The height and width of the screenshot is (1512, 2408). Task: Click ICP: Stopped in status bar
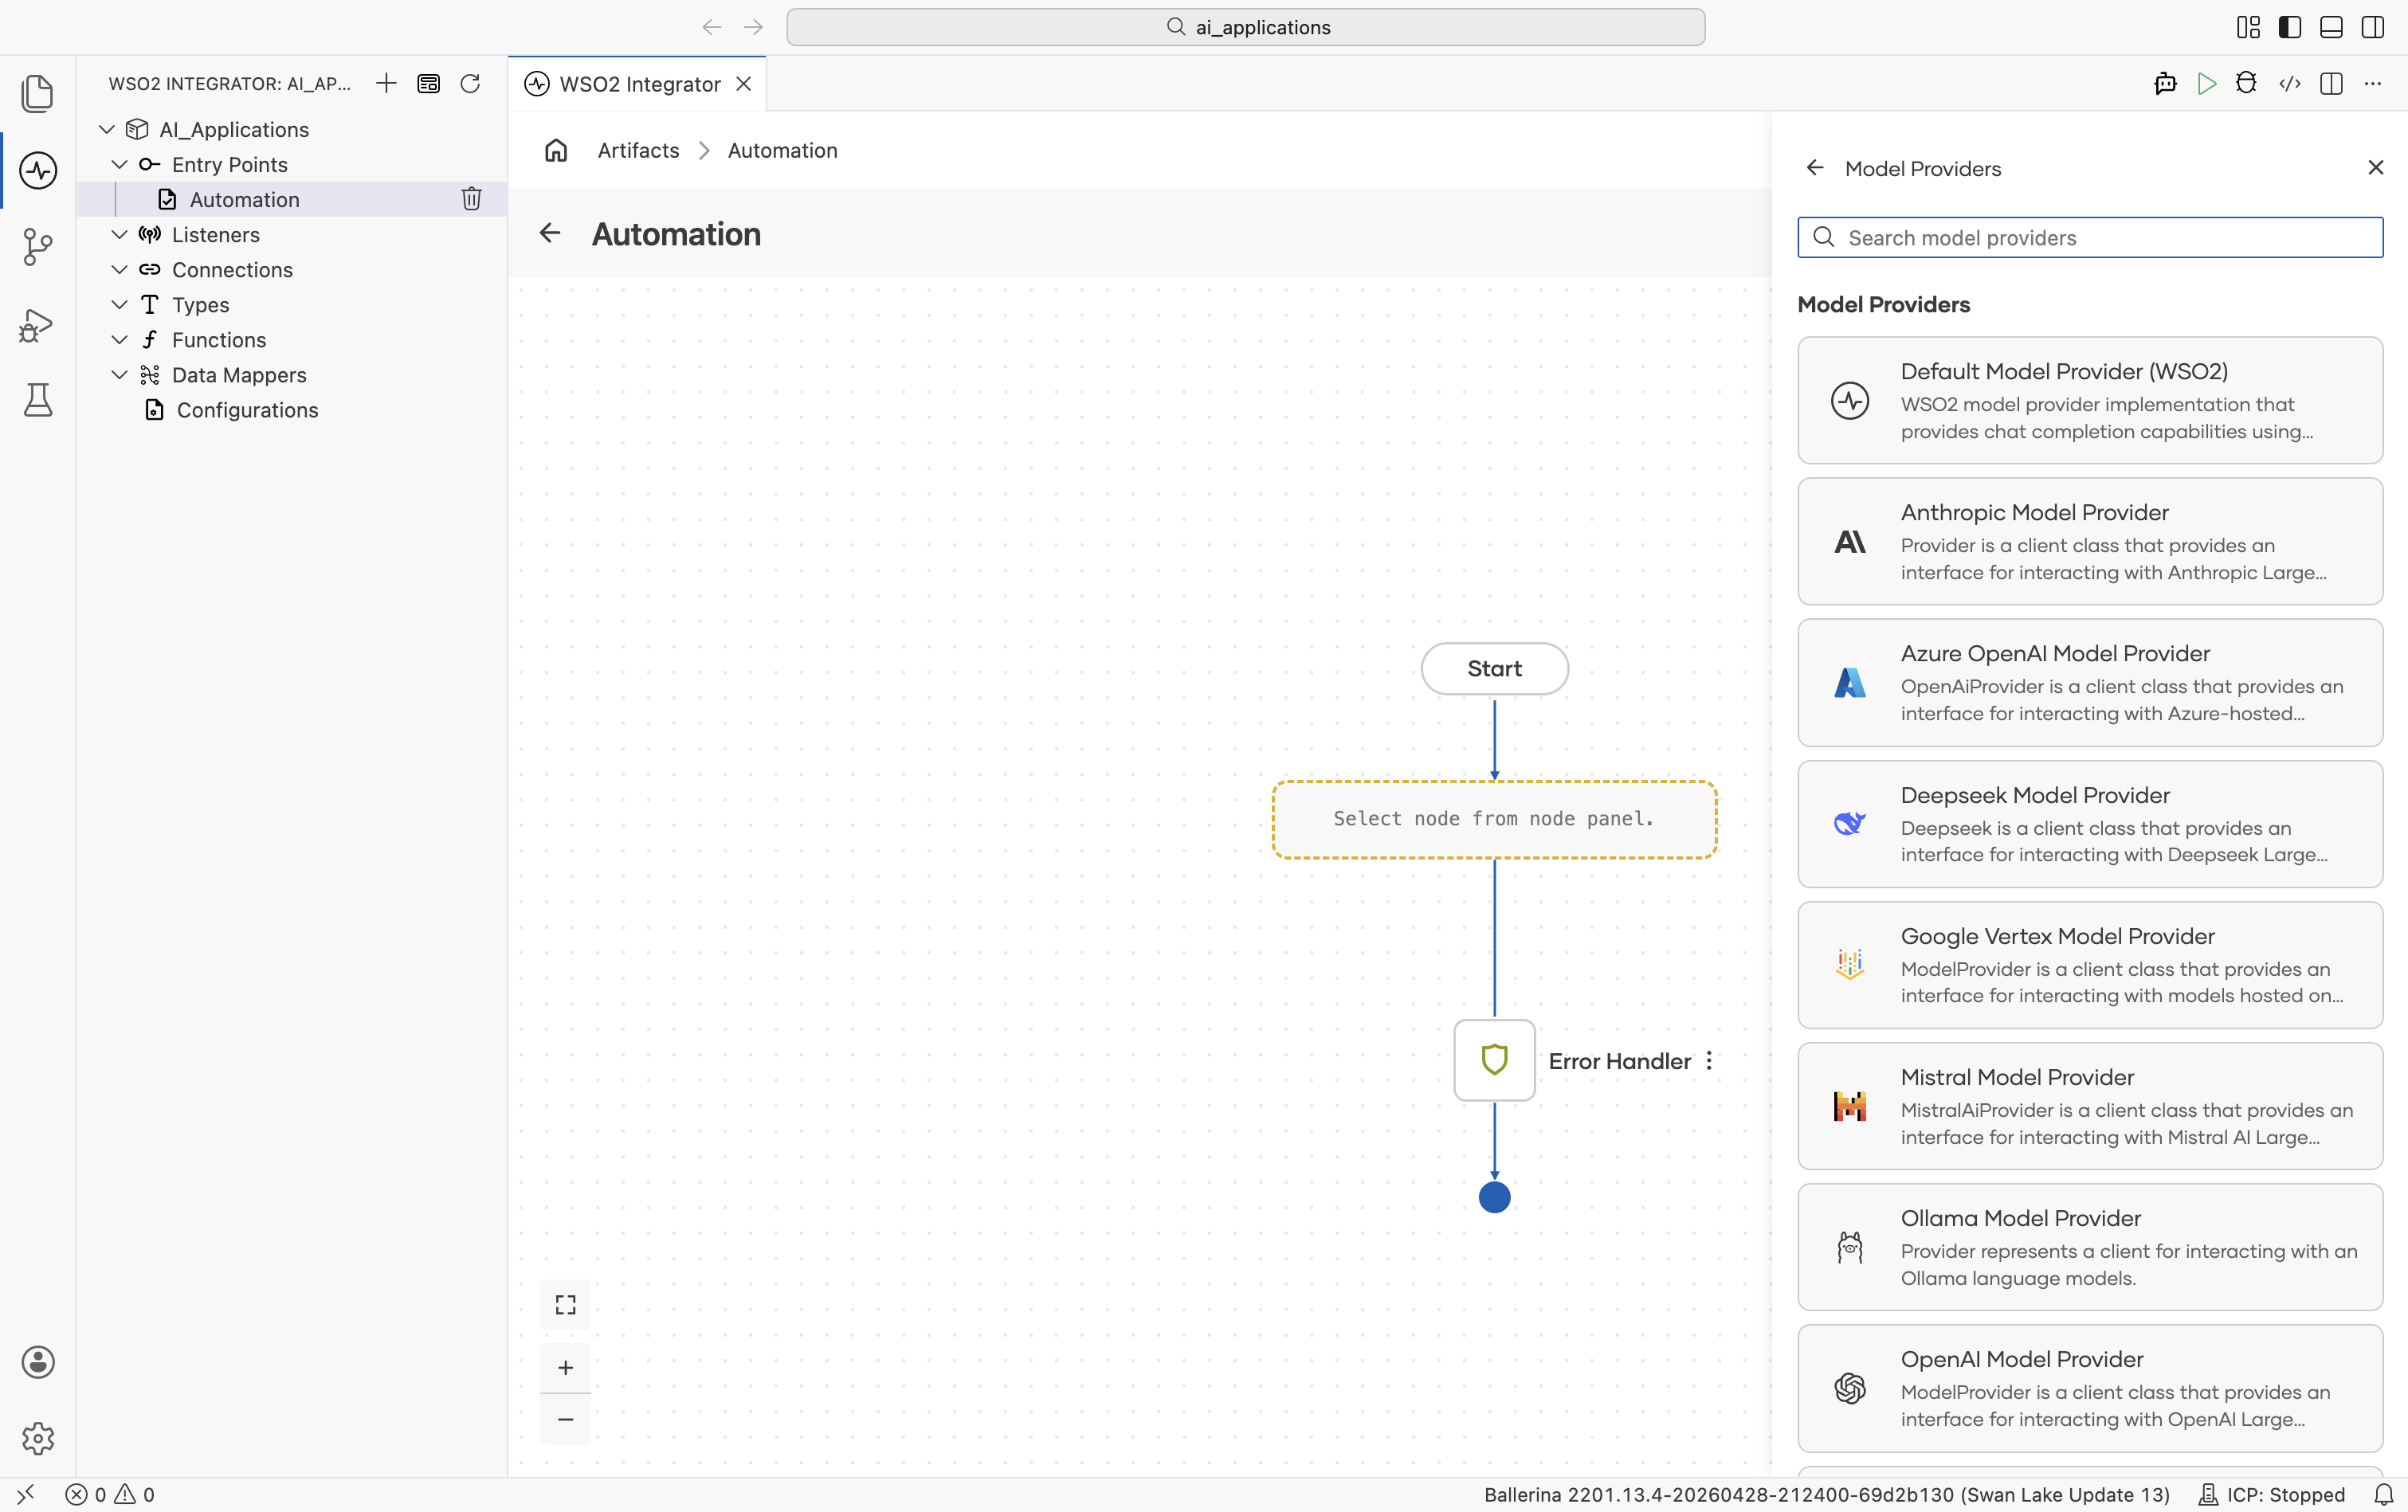click(x=2270, y=1494)
